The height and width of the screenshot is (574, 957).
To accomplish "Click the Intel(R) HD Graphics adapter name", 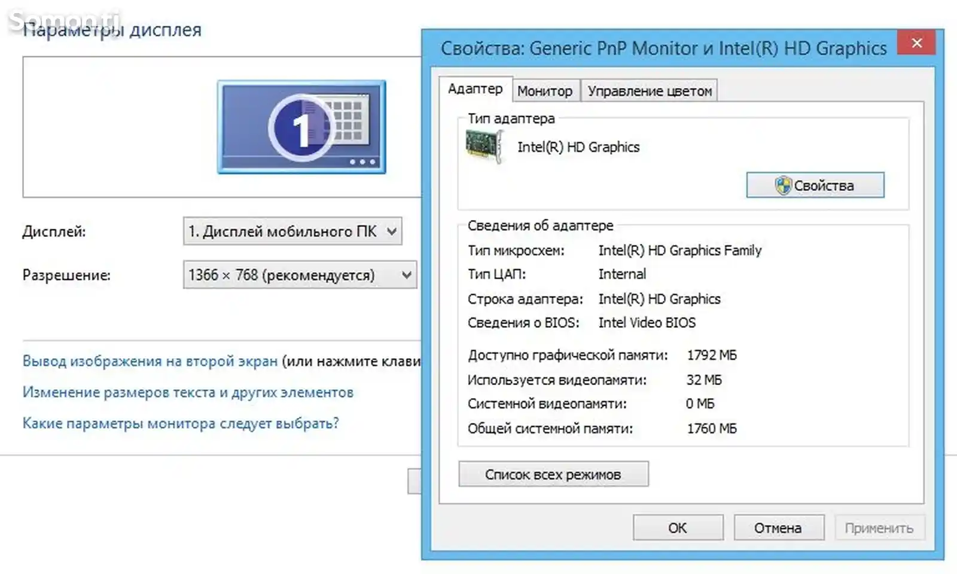I will [x=578, y=147].
